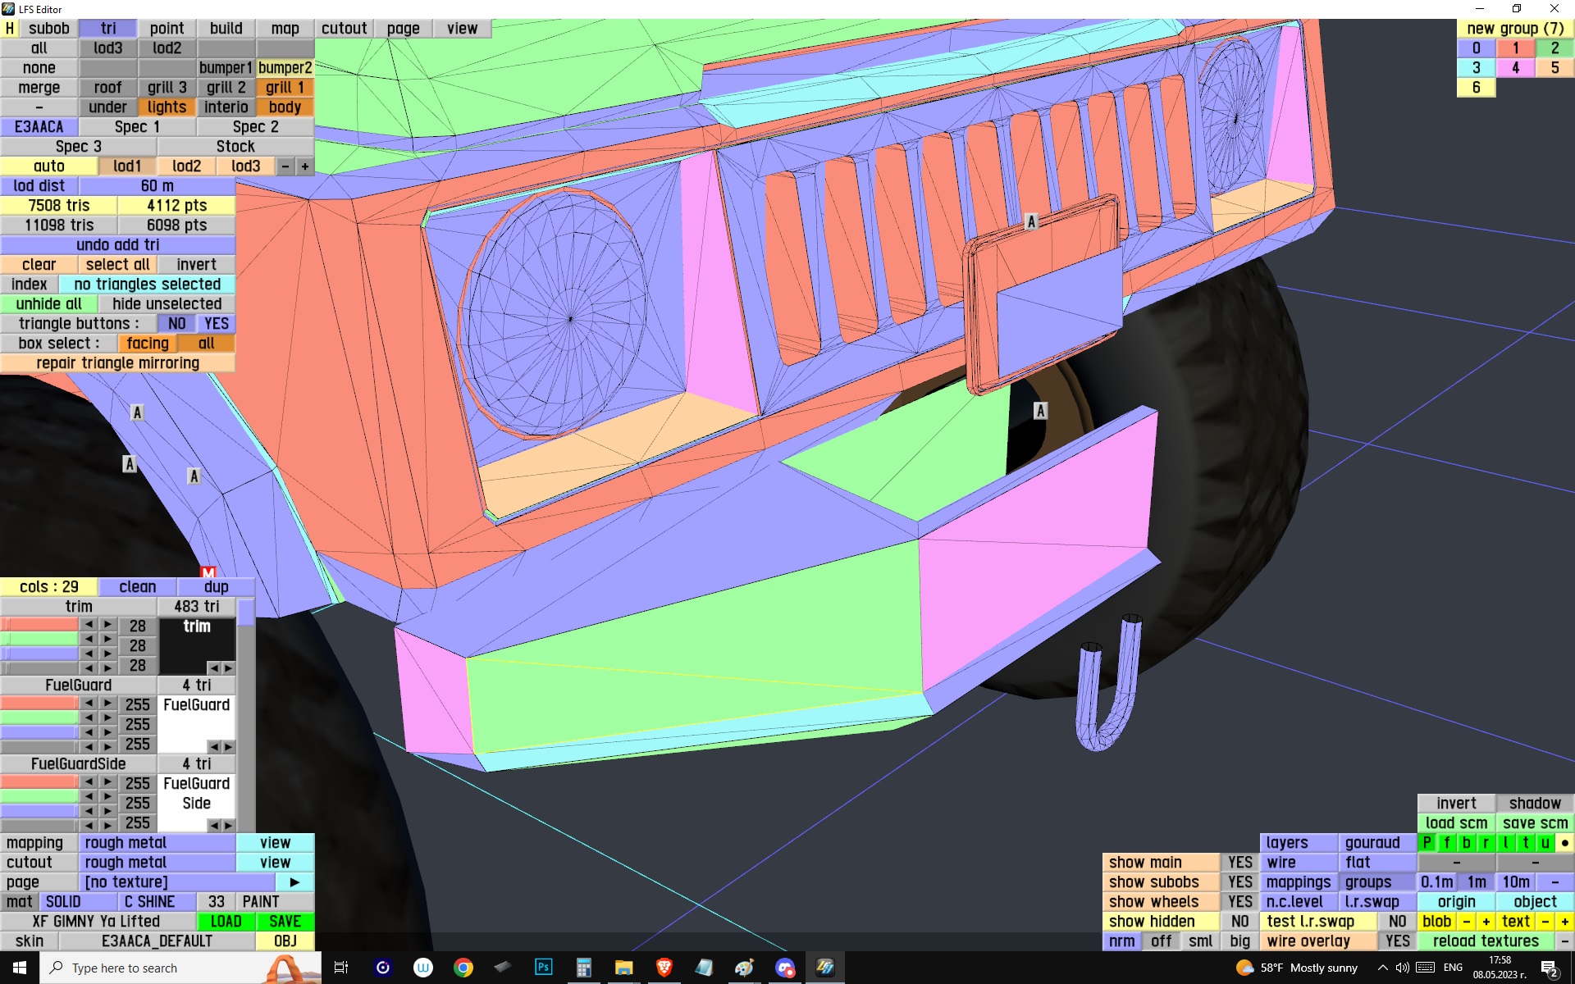Click the page texture arrow button
Viewport: 1575px width, 984px height.
(294, 882)
